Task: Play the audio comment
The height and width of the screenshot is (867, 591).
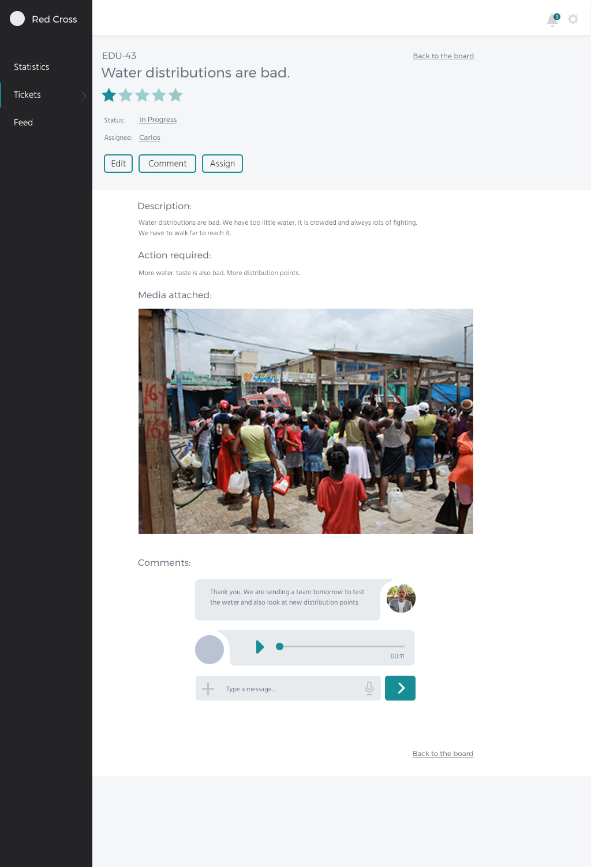Action: 260,647
